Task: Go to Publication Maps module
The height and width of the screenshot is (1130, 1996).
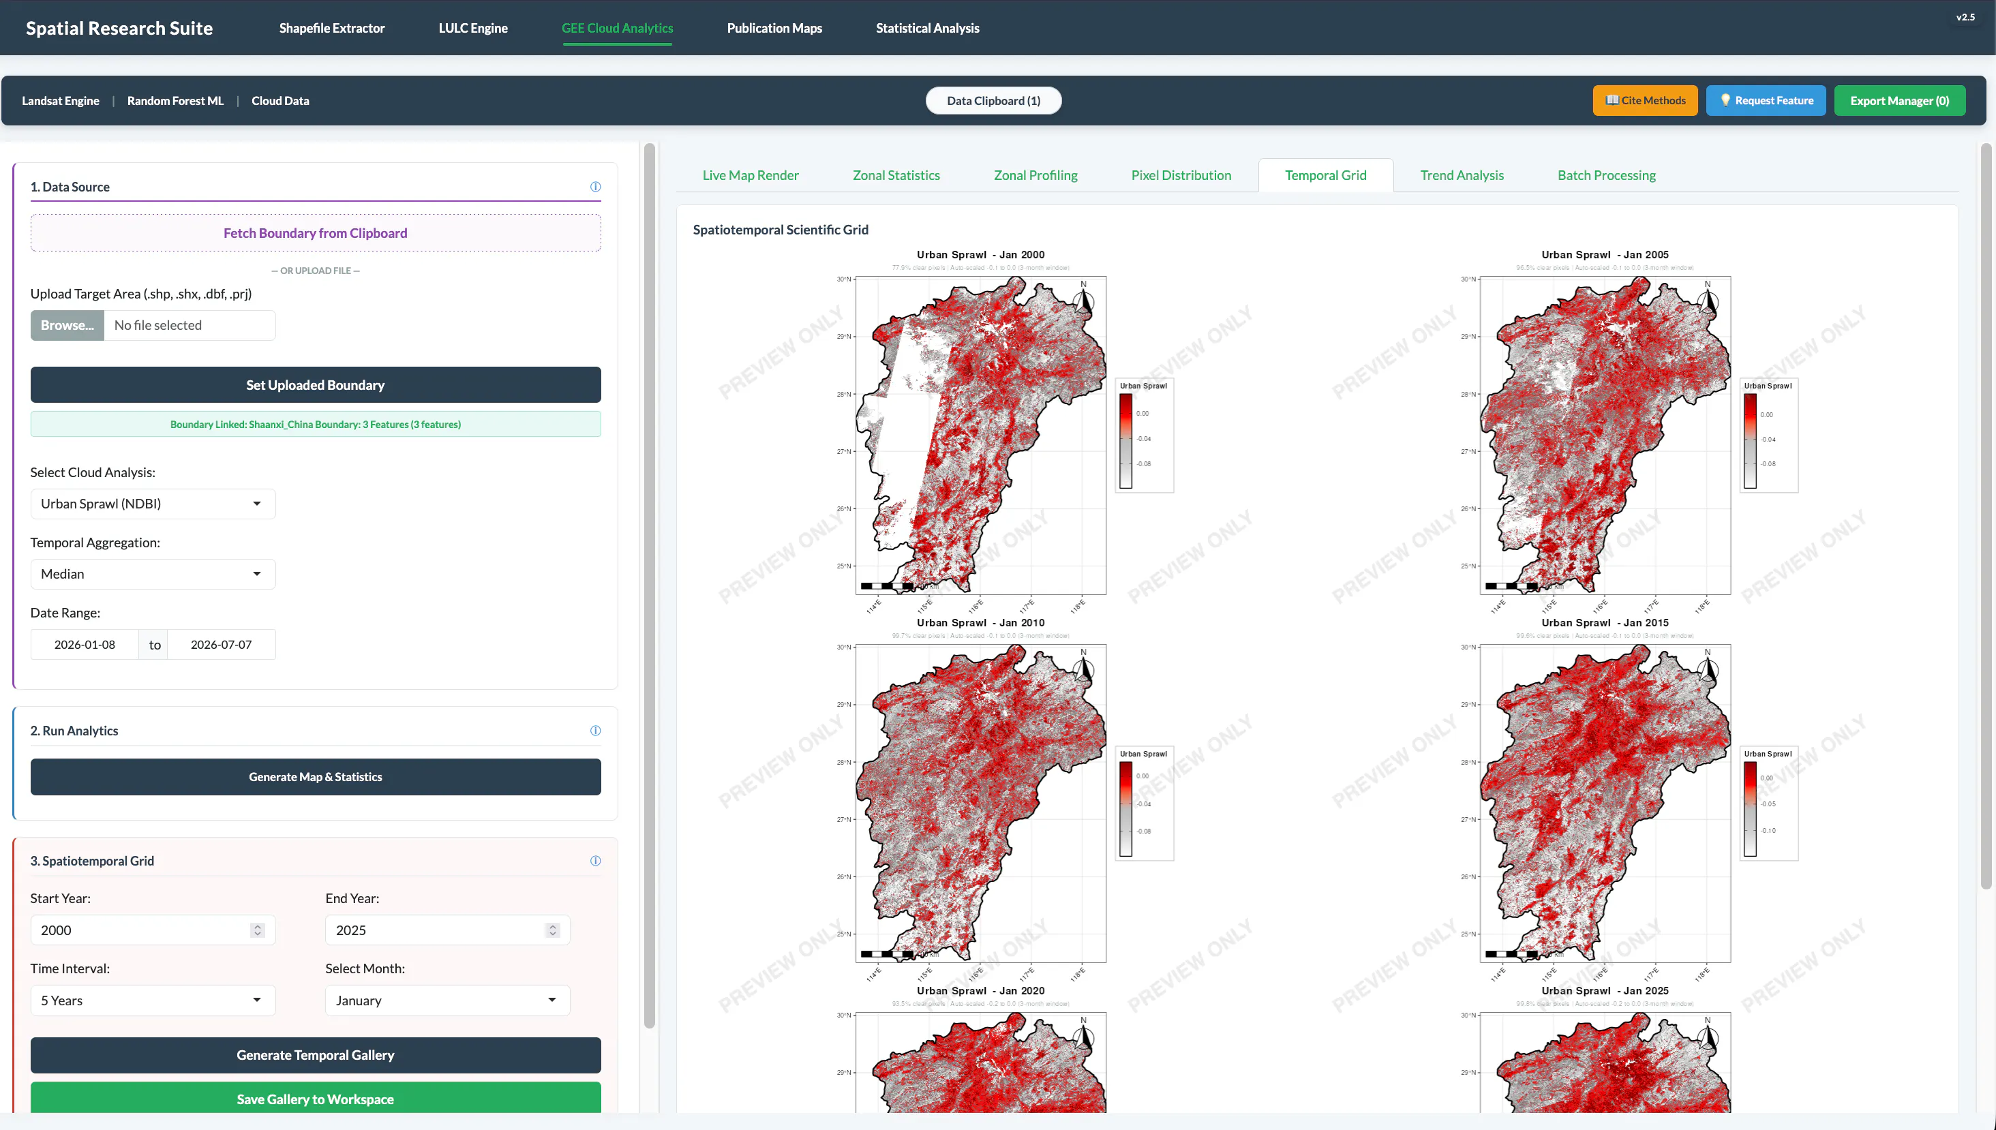Action: pyautogui.click(x=774, y=28)
